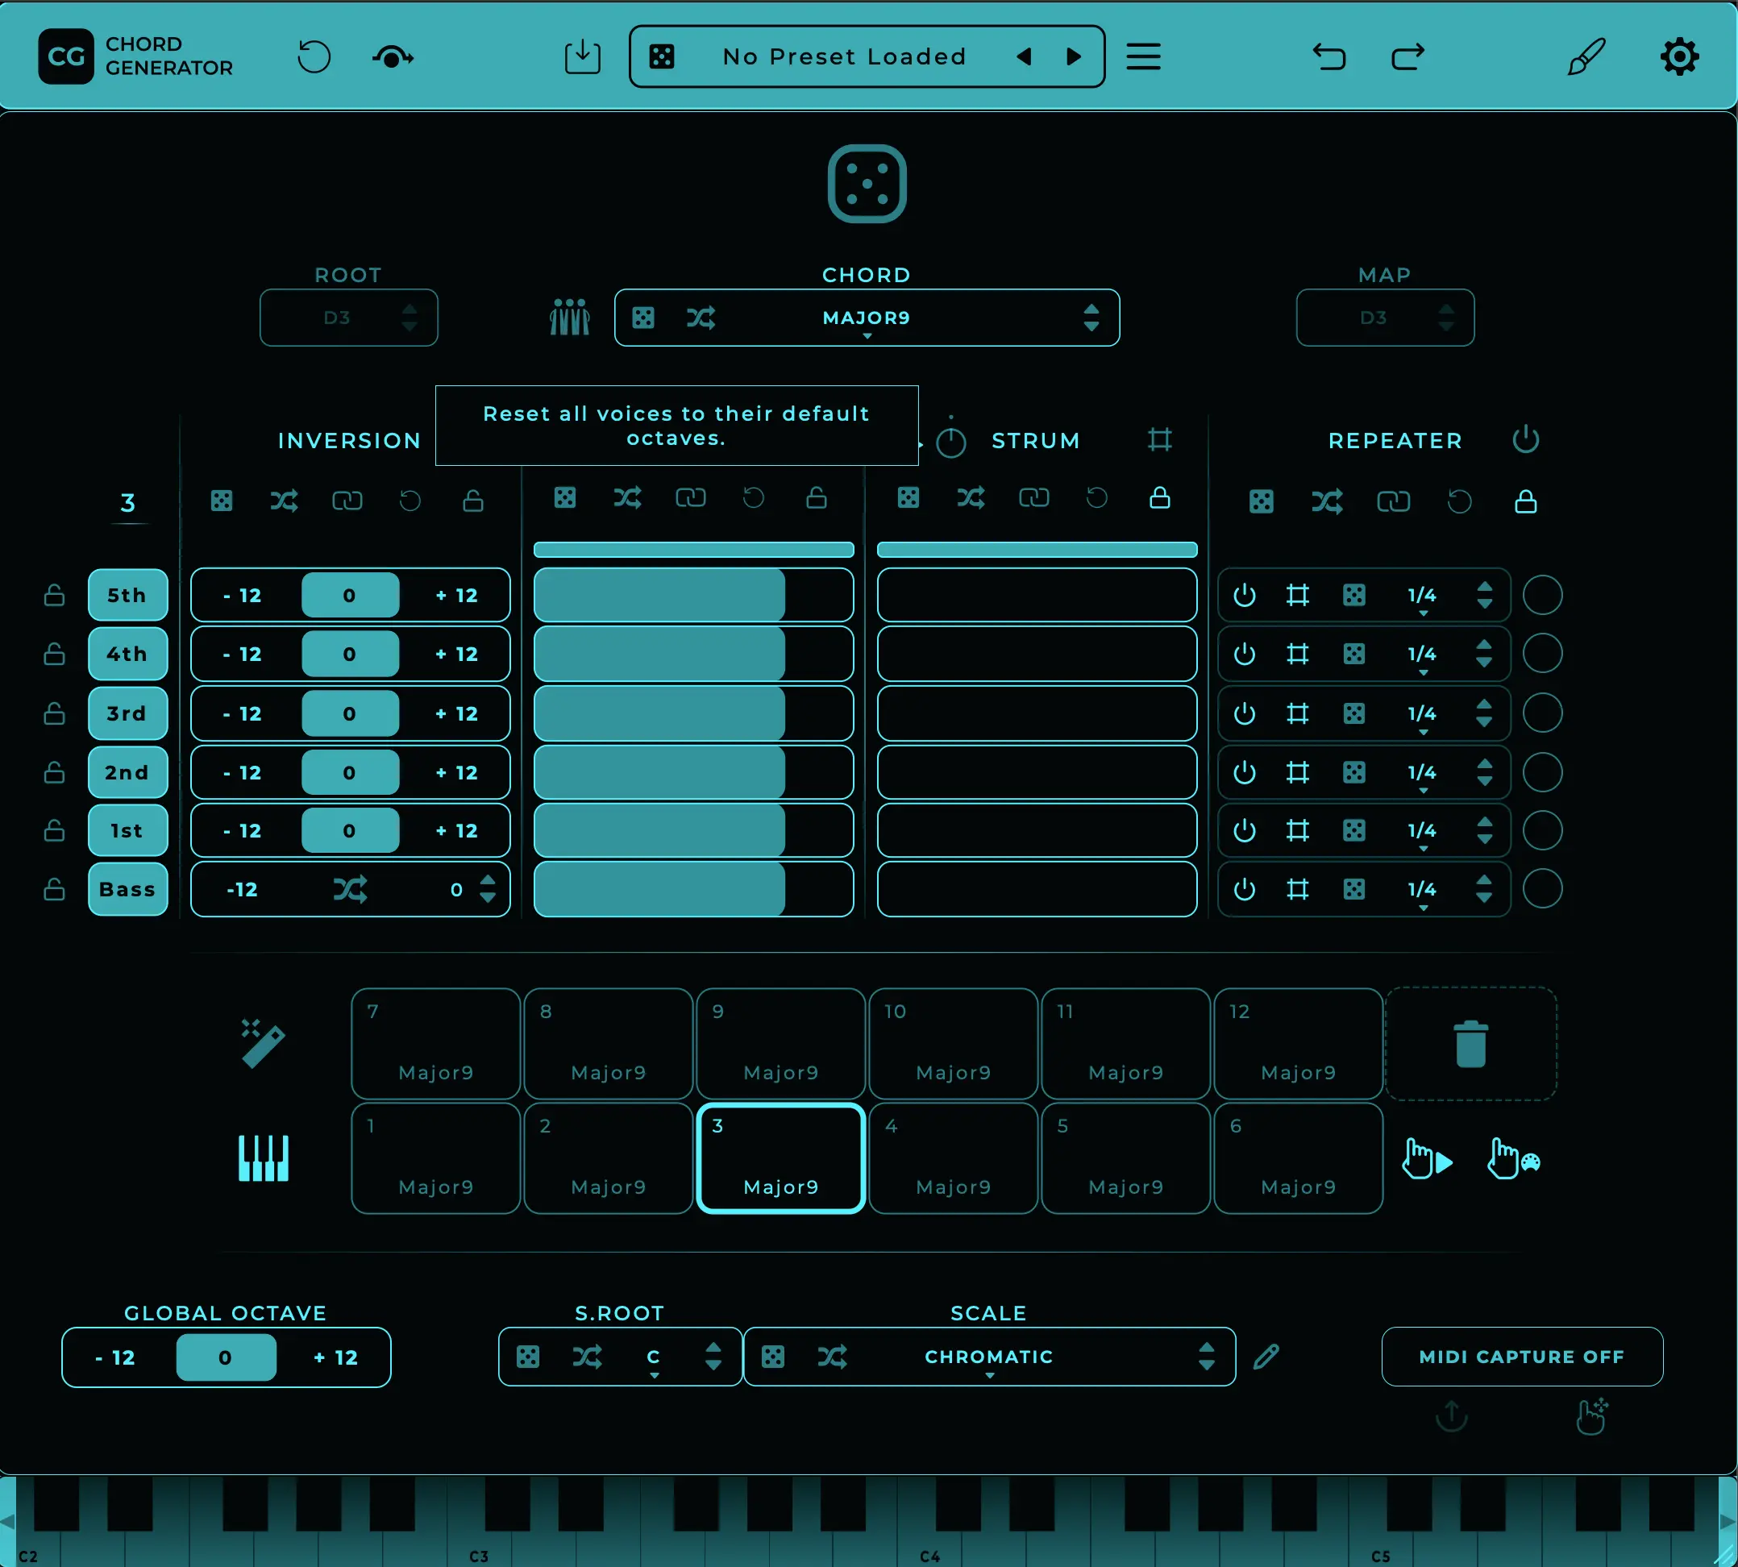The width and height of the screenshot is (1738, 1567).
Task: Click the large randomize dice icon
Action: [866, 184]
